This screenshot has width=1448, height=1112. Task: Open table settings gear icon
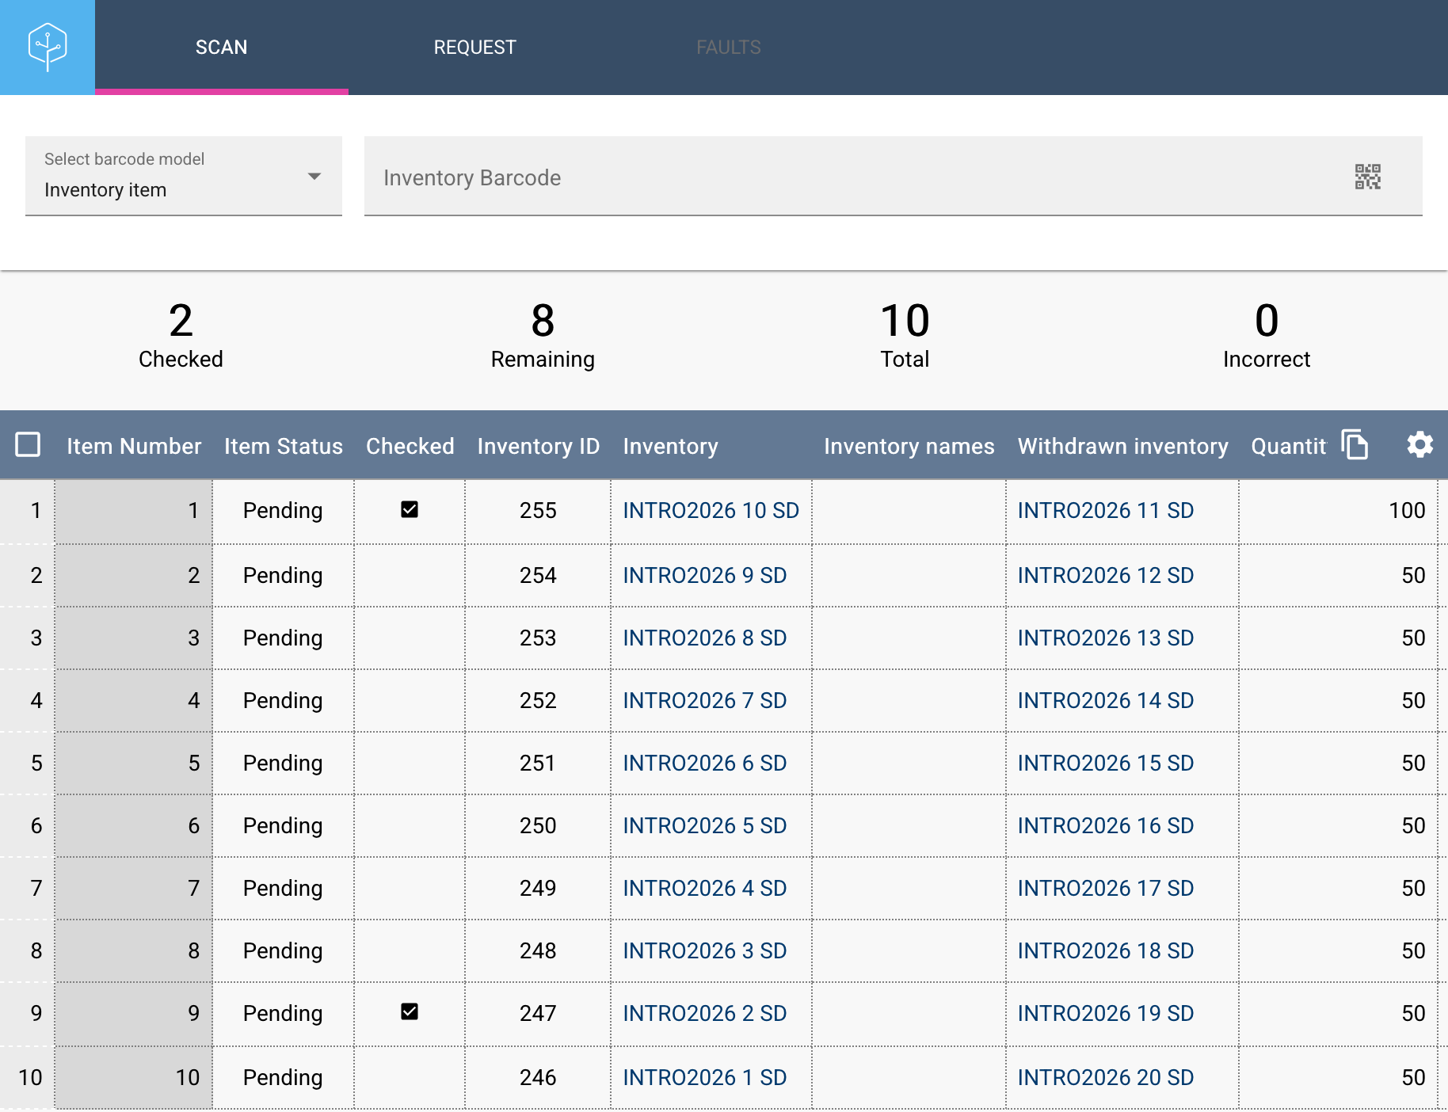(1419, 444)
